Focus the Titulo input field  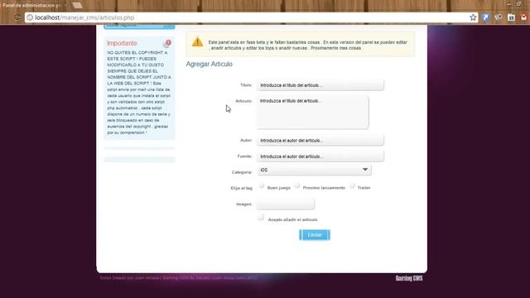(x=320, y=85)
